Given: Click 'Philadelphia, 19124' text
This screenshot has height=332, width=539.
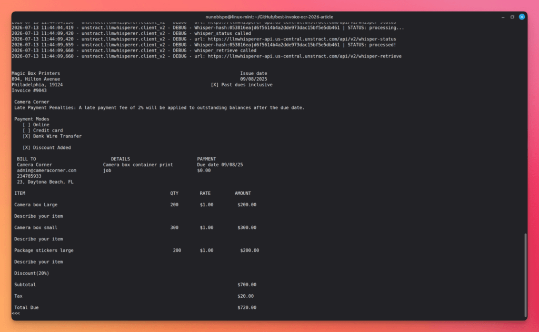Looking at the screenshot, I should coord(37,85).
